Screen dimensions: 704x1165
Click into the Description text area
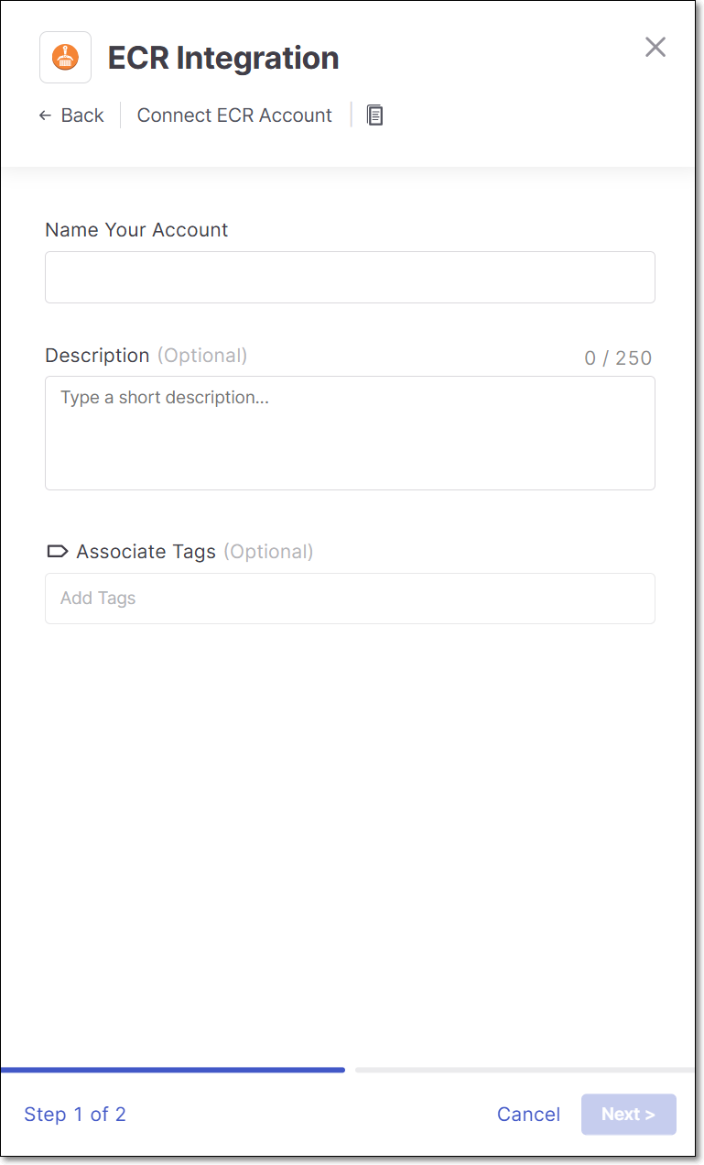(350, 433)
